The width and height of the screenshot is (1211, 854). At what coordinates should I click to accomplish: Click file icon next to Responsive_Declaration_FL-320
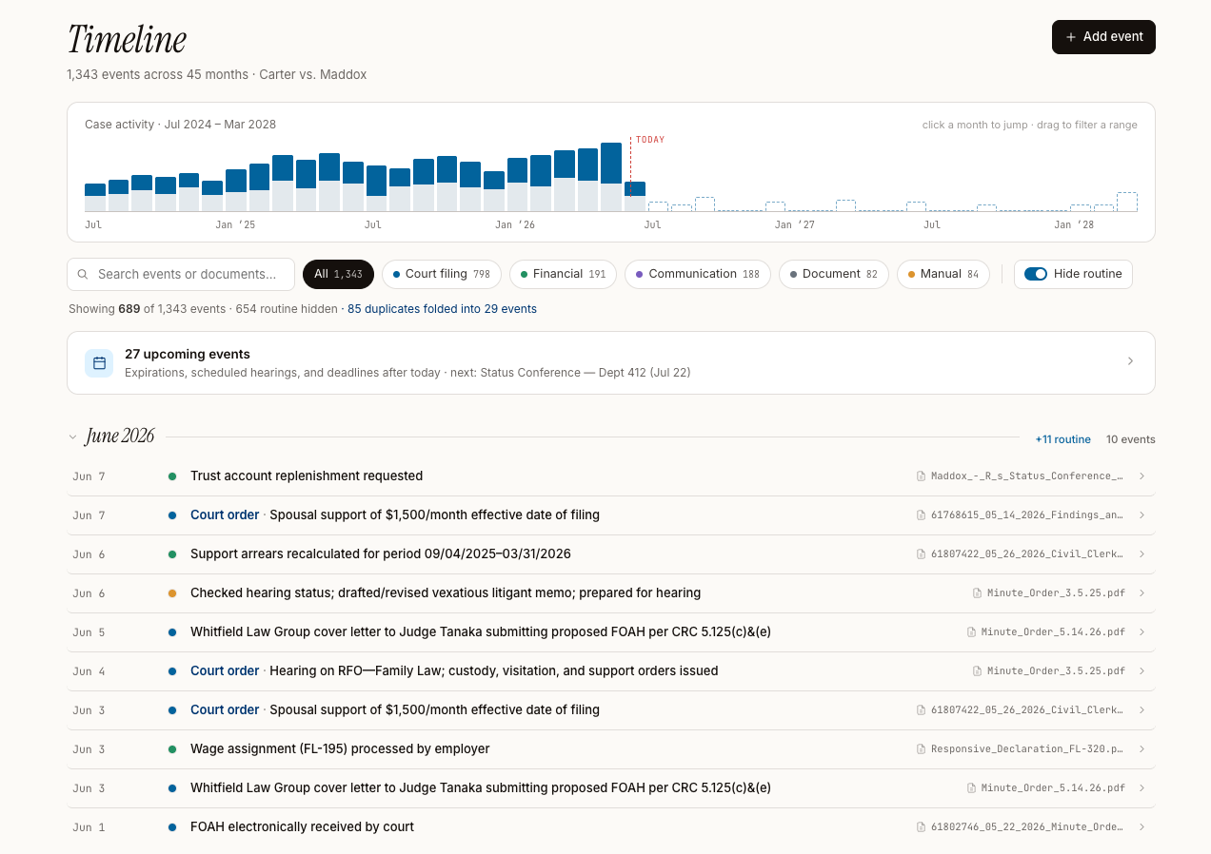tap(921, 748)
